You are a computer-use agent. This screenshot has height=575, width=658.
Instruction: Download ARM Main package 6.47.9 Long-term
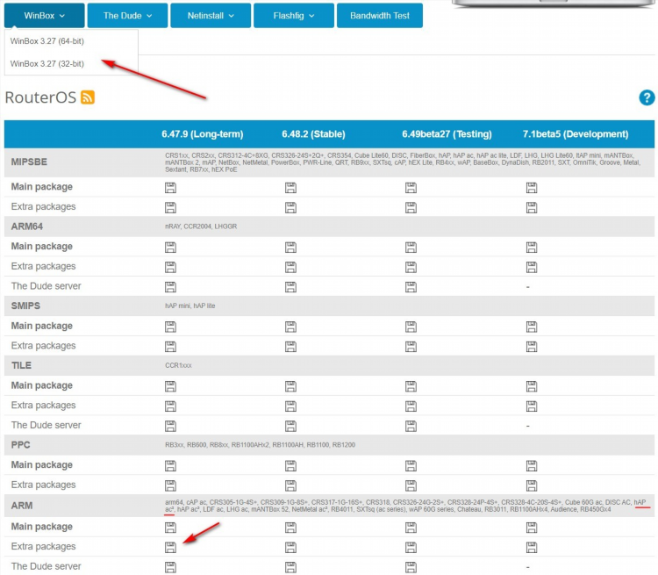point(170,528)
